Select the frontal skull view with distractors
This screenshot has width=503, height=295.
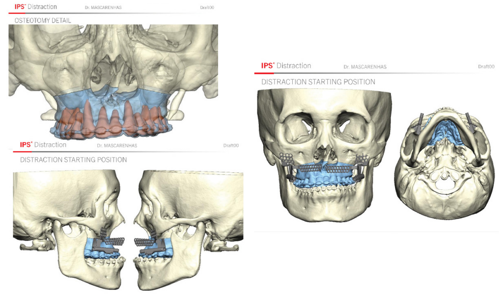click(324, 156)
